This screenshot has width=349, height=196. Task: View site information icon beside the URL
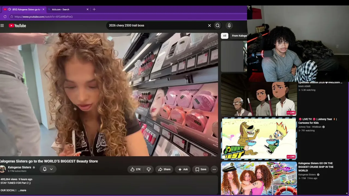11,17
